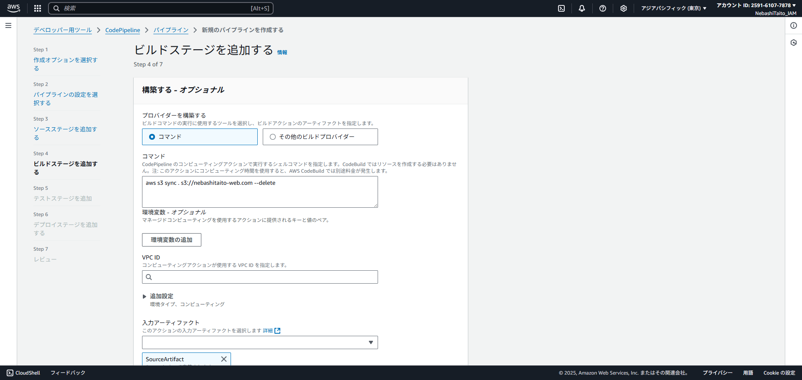This screenshot has height=380, width=802.
Task: Go to Step 1 作成オプションを選択する
Action: [x=66, y=64]
